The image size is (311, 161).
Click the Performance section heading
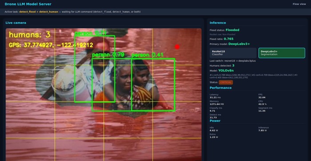tap(220, 88)
